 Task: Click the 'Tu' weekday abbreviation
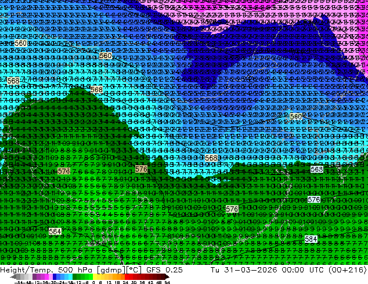pyautogui.click(x=215, y=270)
